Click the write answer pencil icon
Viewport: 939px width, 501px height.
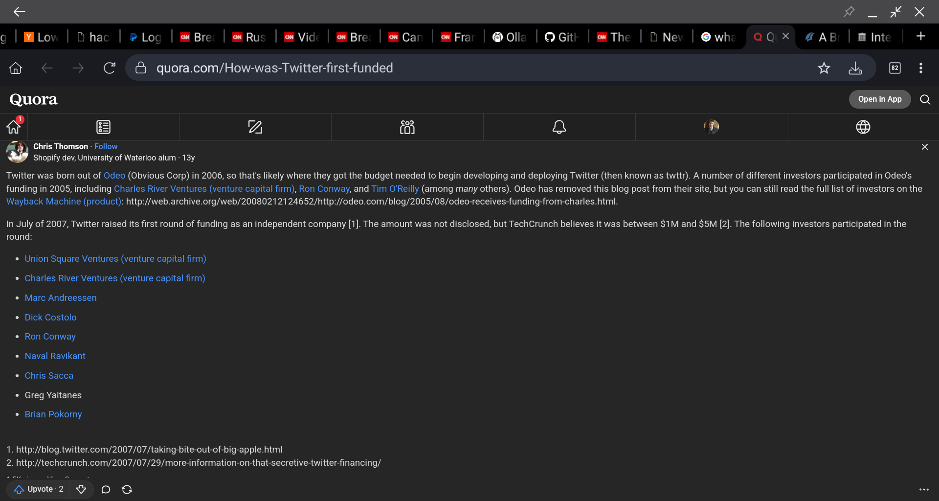[255, 127]
